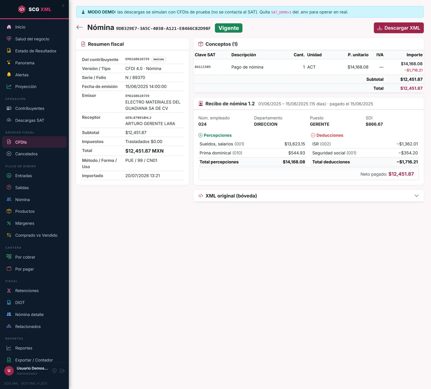Open Comprado vs Vendido page

click(x=34, y=235)
